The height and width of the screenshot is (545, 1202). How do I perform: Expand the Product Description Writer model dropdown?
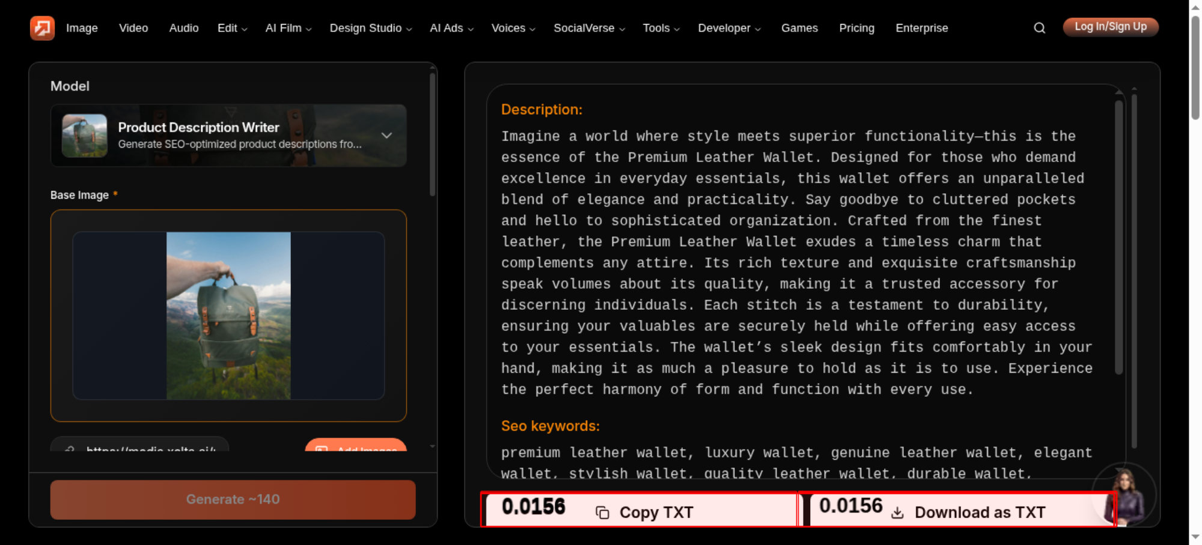[x=228, y=136]
